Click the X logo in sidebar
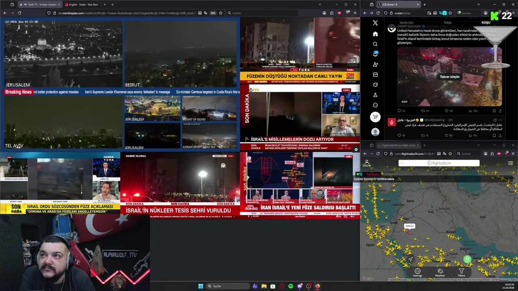The image size is (518, 291). point(375,23)
